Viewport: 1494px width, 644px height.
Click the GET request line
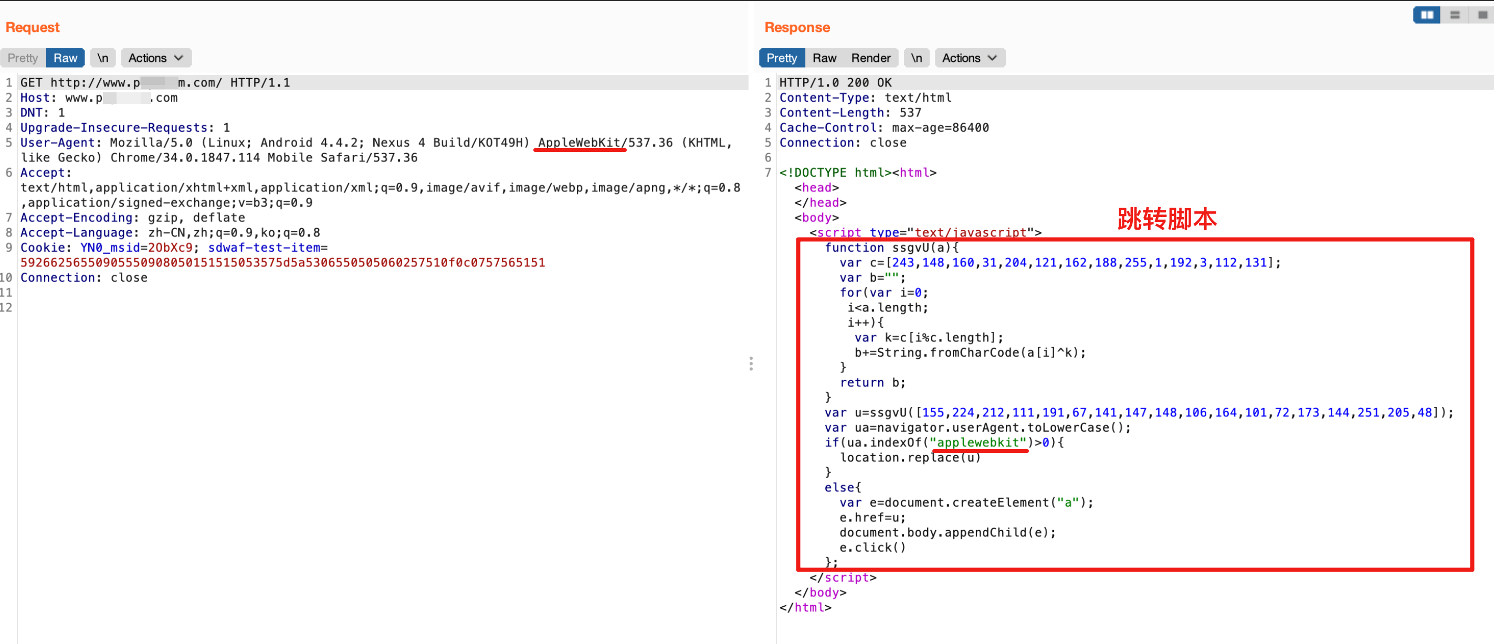coord(155,82)
